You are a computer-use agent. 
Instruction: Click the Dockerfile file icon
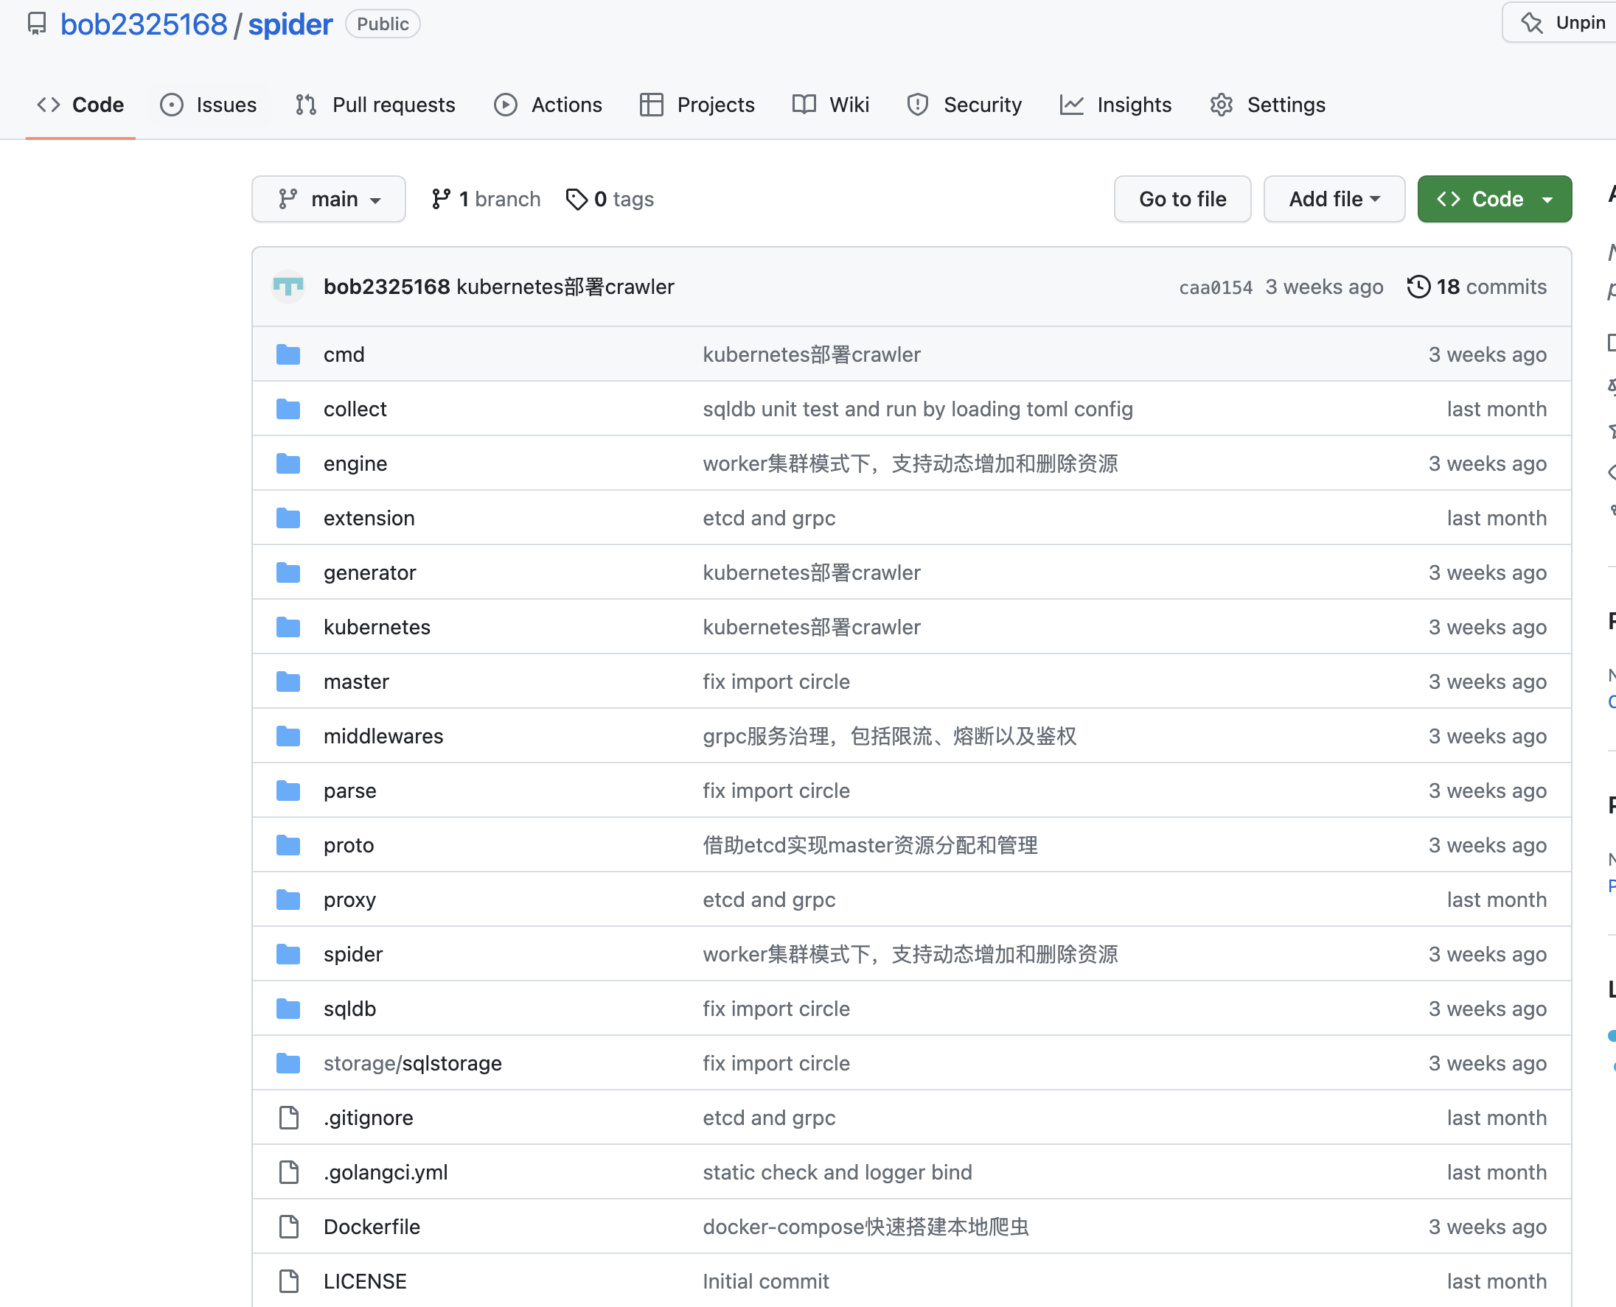[x=288, y=1227]
